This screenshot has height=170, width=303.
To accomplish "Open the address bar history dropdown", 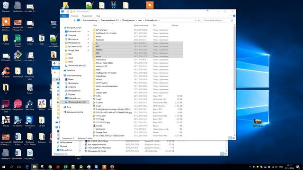I will [x=196, y=20].
